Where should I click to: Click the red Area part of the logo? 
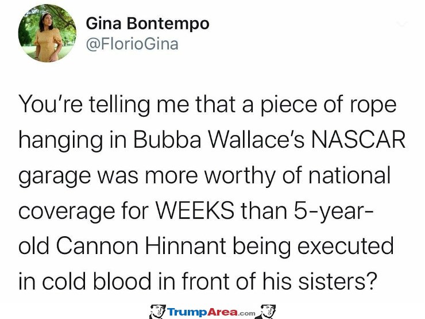tap(222, 312)
